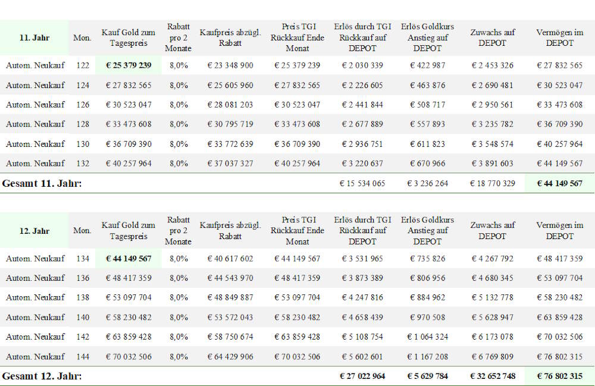Click bold total € 5 629 784
The width and height of the screenshot is (595, 386).
(x=428, y=376)
